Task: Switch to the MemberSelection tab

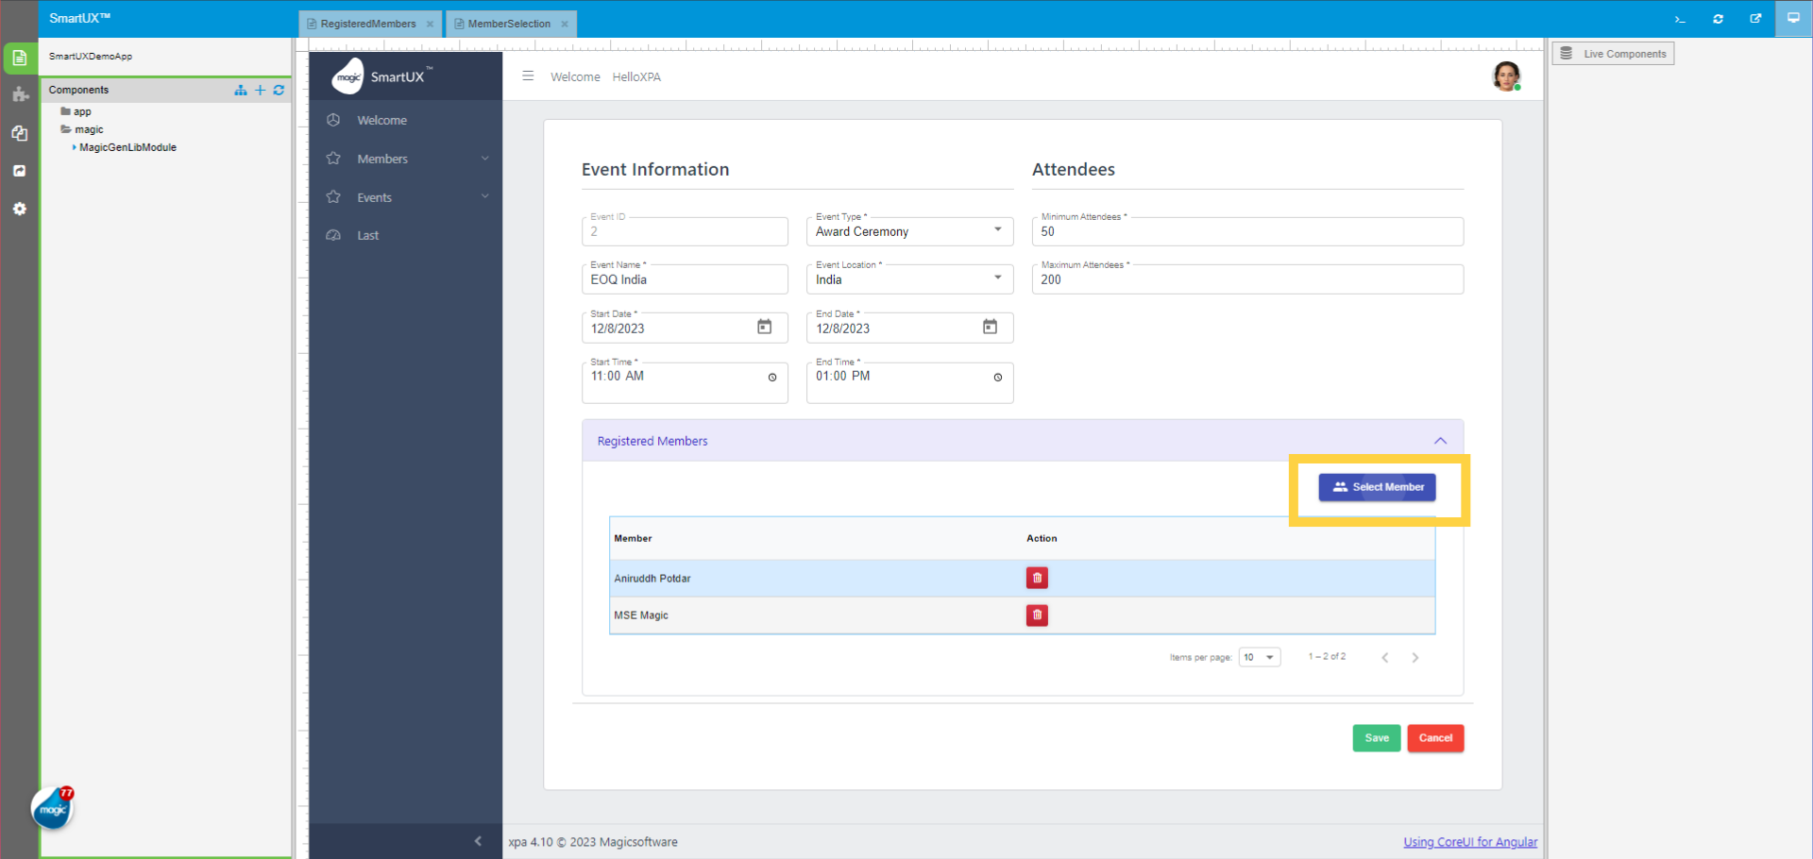Action: click(509, 24)
